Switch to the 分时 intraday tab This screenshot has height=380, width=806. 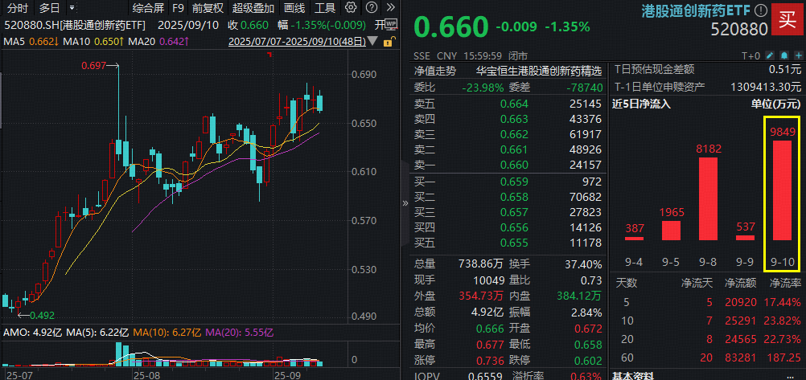pos(18,9)
